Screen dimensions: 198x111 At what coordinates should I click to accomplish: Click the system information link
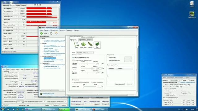(x=48, y=94)
